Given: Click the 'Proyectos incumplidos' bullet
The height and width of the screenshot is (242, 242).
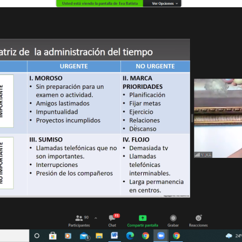Looking at the screenshot, I should click(68, 120).
